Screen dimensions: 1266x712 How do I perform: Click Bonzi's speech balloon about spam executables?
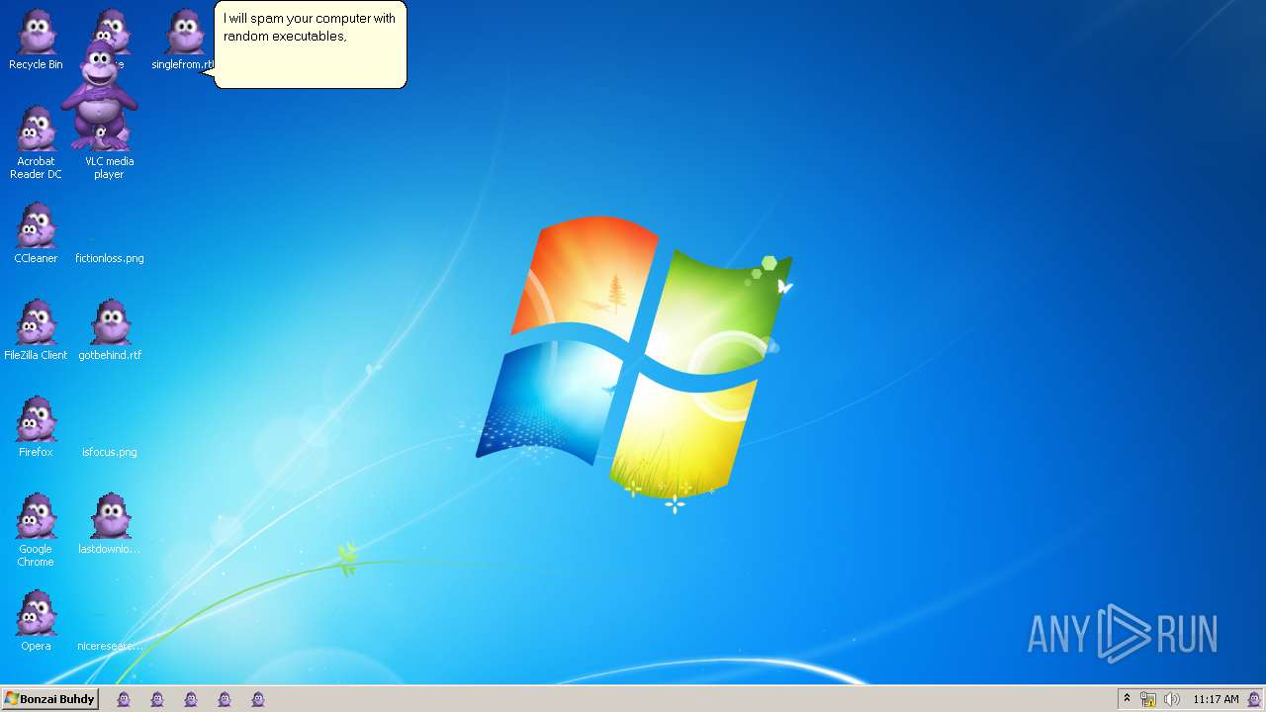310,44
